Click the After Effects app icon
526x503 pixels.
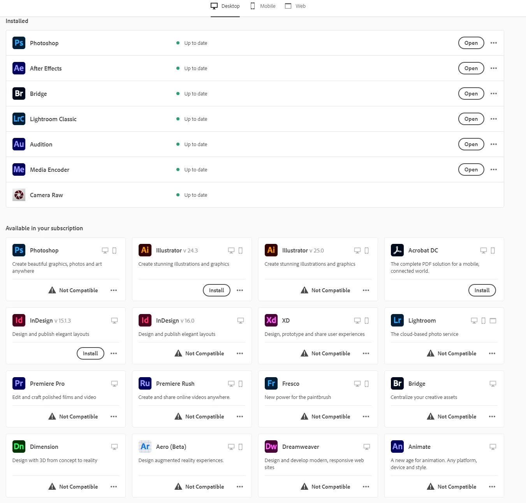19,68
